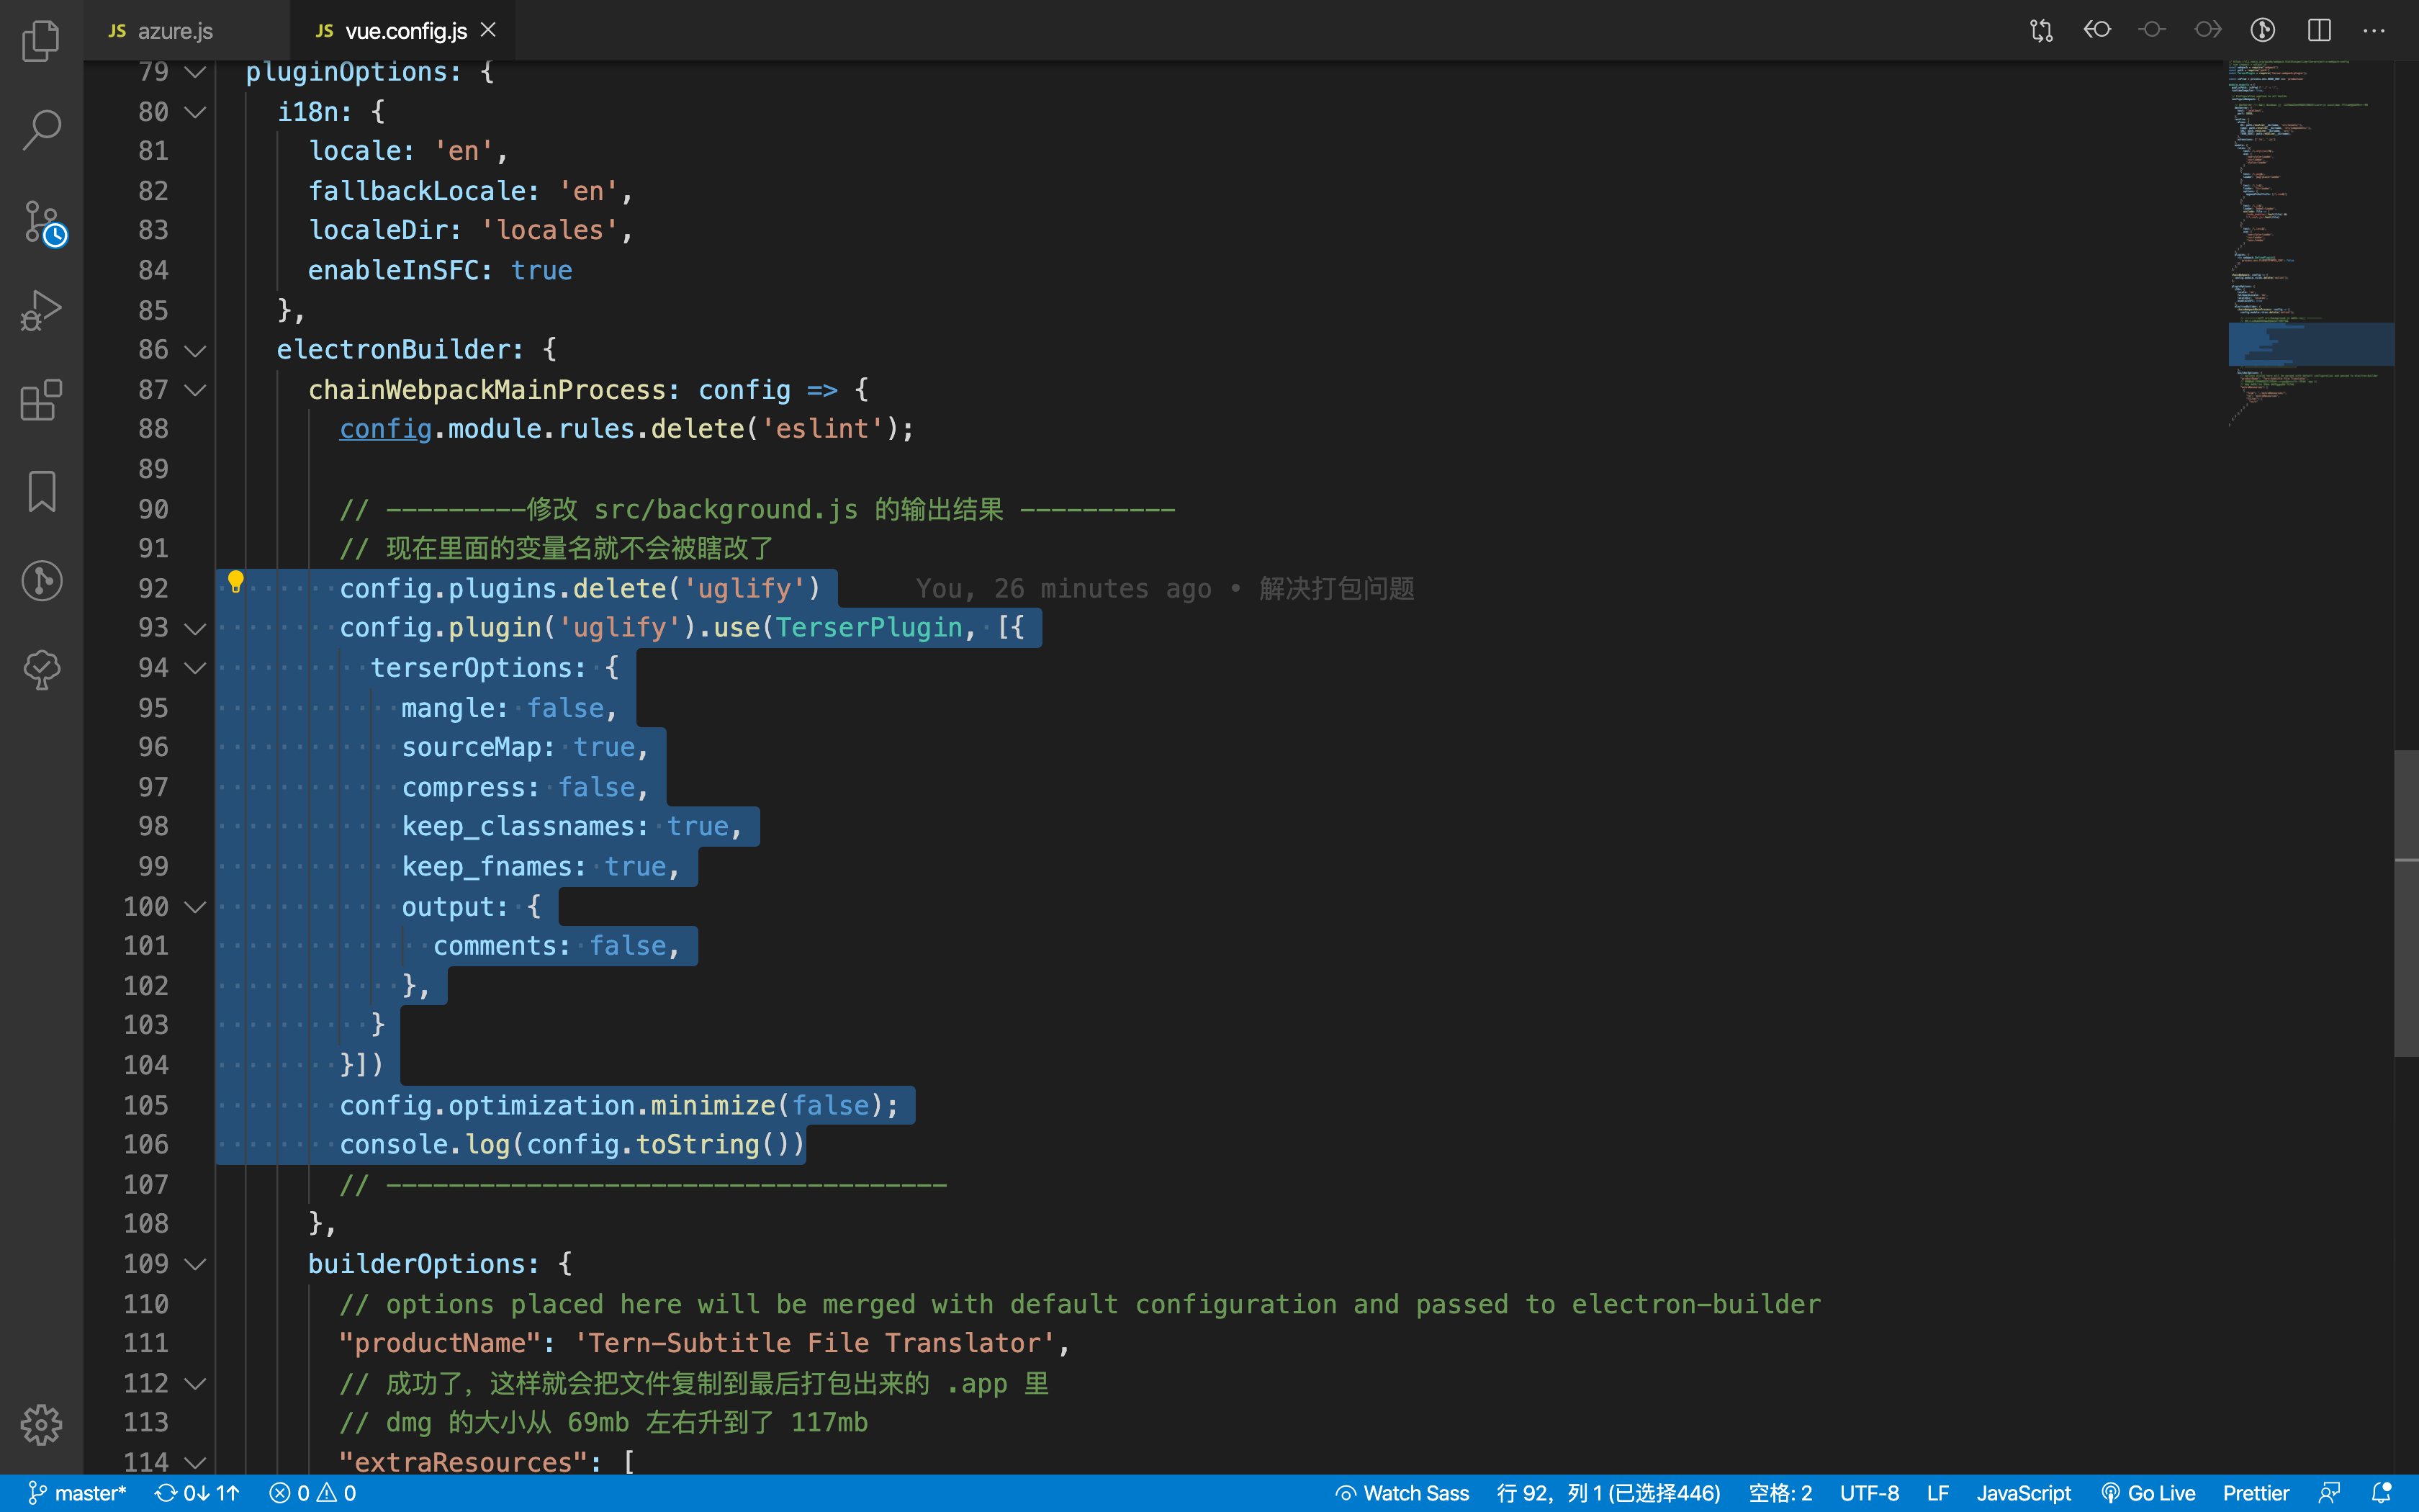Image resolution: width=2419 pixels, height=1512 pixels.
Task: Click the split editor right icon
Action: click(2319, 30)
